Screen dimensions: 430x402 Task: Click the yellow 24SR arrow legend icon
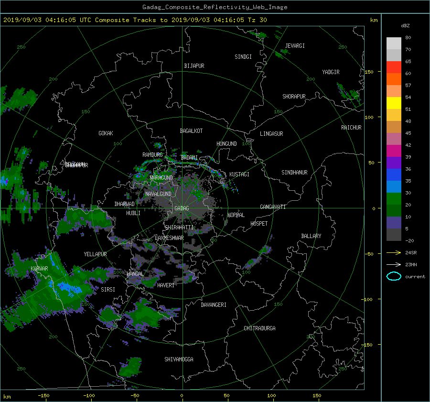(394, 252)
